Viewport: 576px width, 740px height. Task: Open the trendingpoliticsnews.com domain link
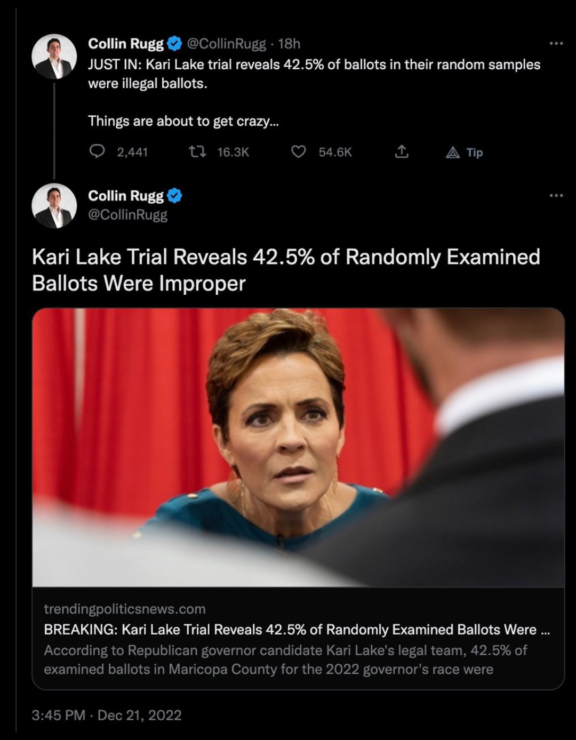tap(124, 609)
